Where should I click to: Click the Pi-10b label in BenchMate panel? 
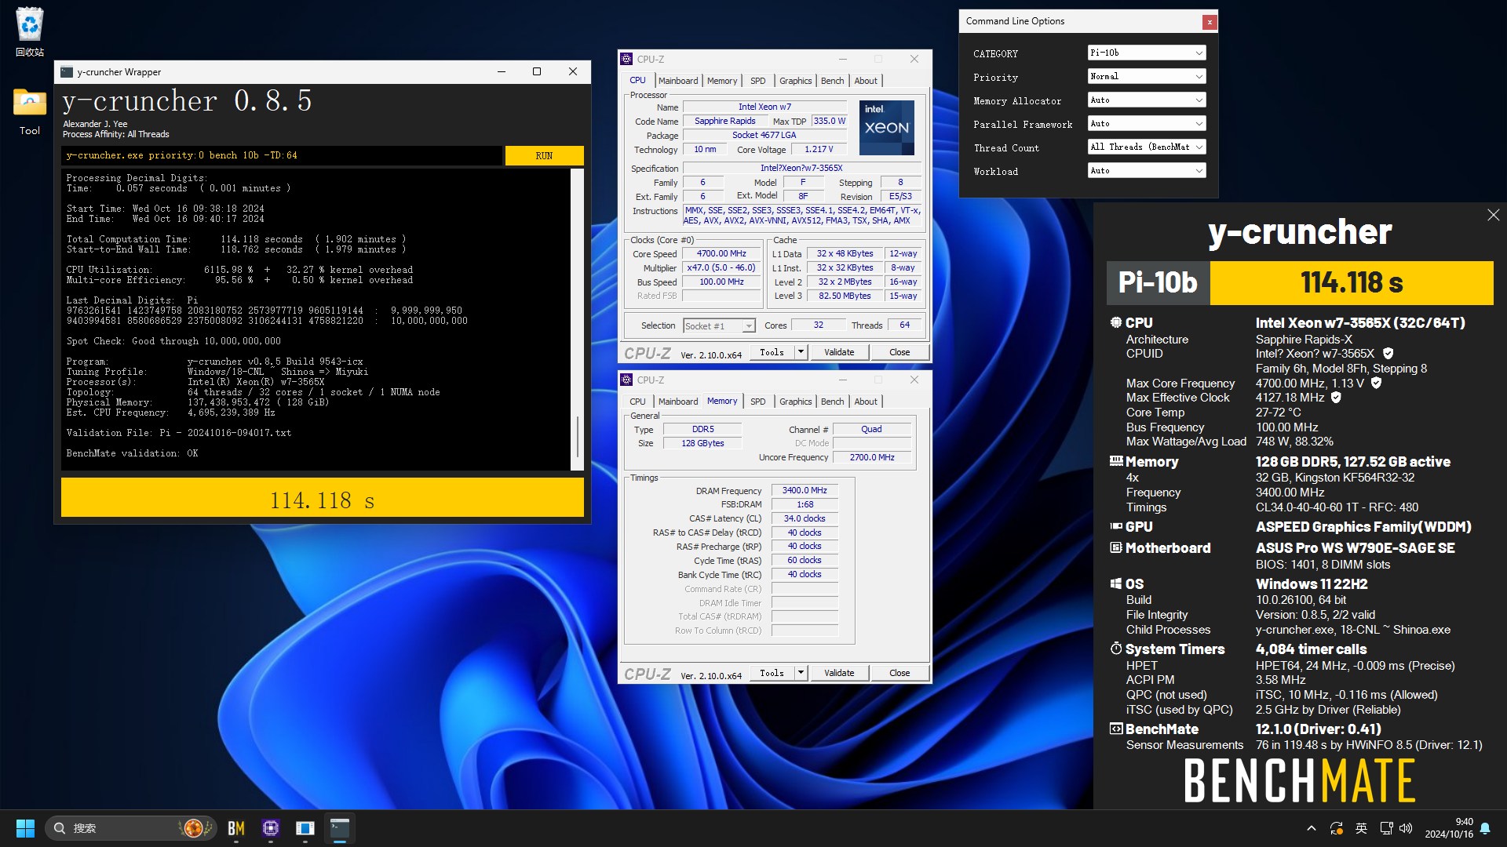click(1158, 282)
